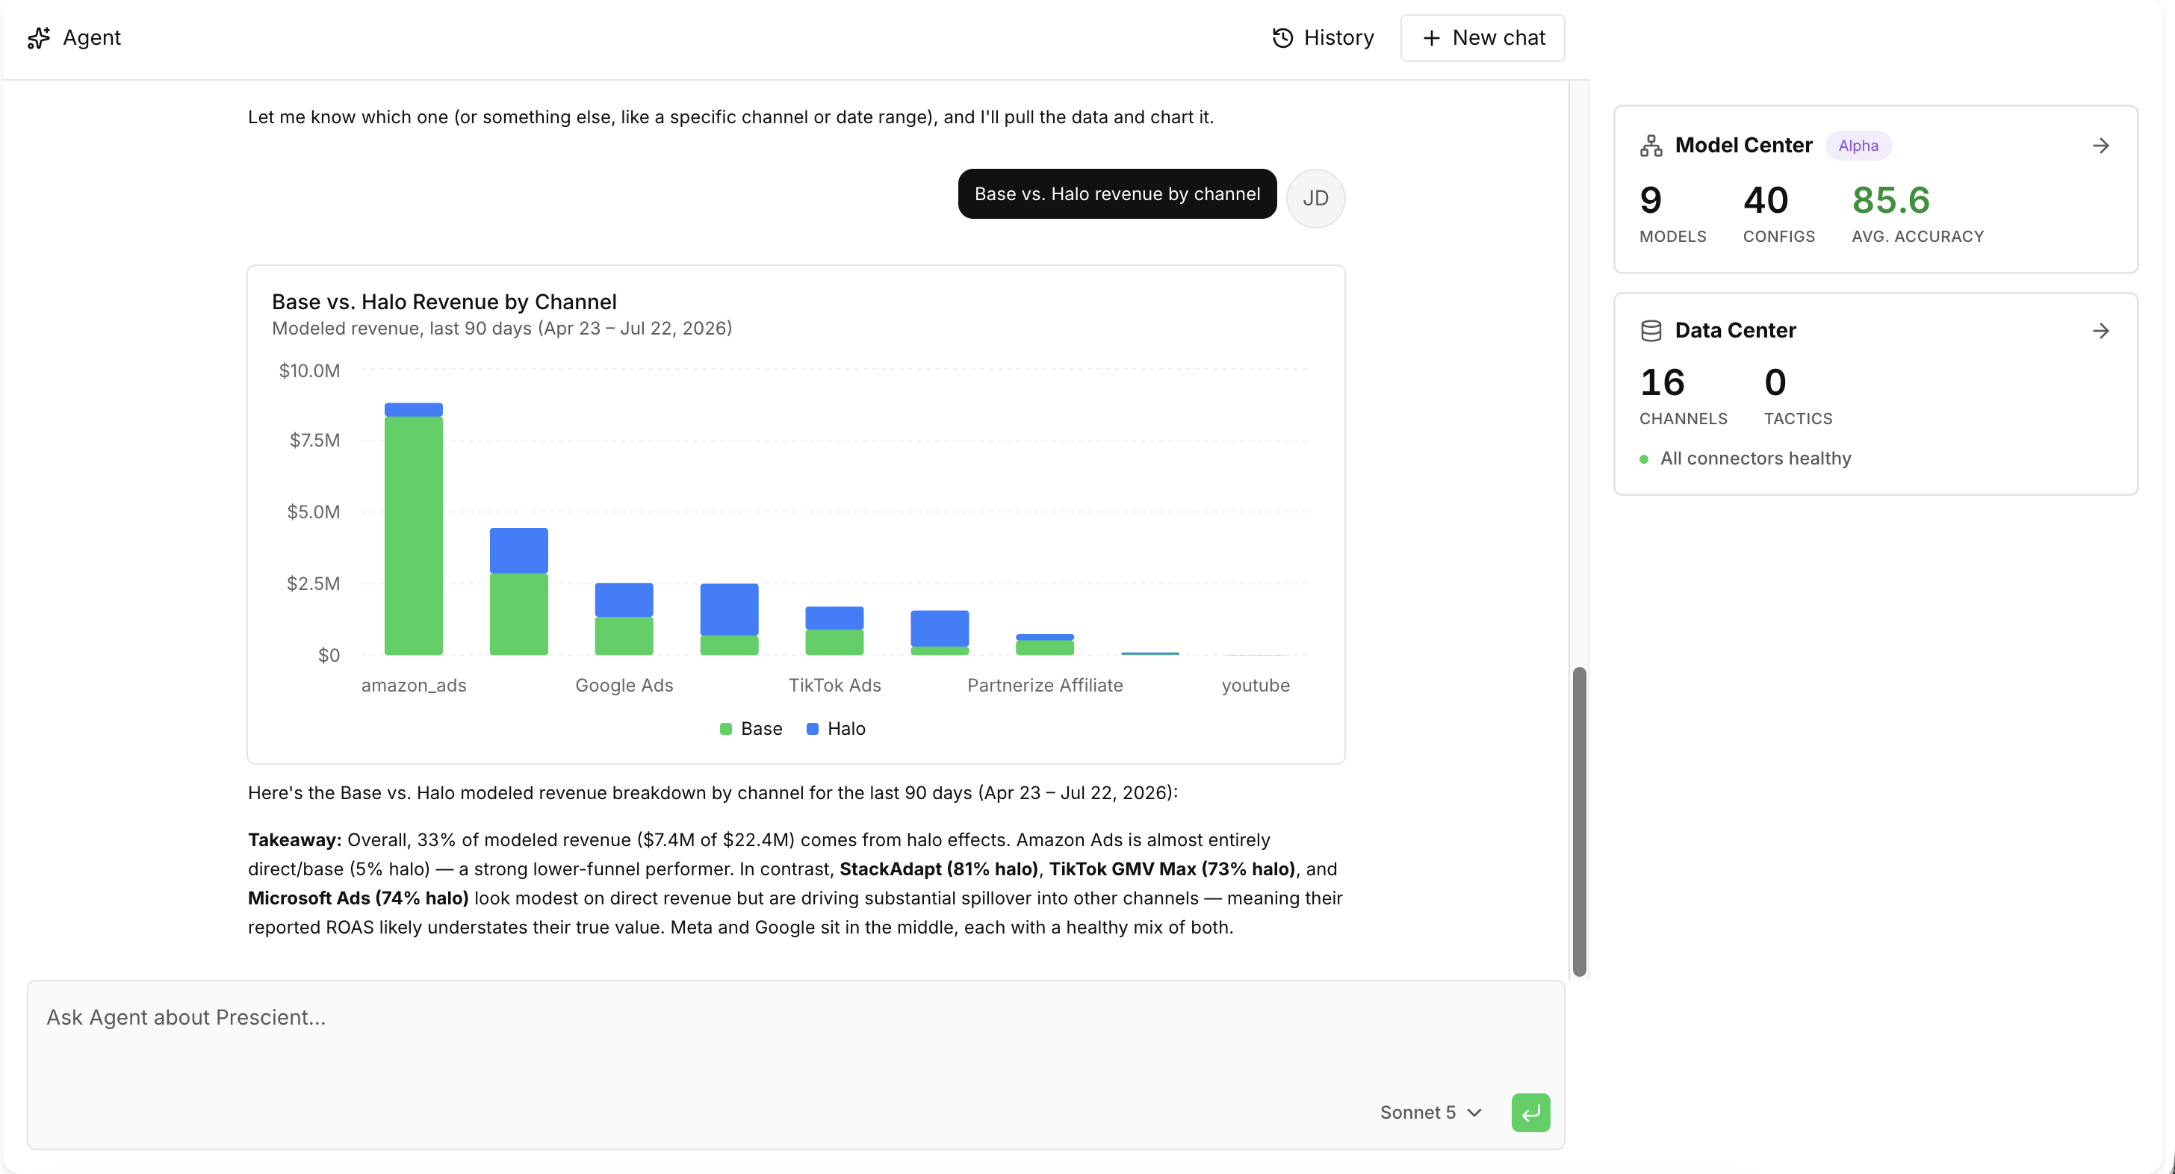This screenshot has height=1174, width=2175.
Task: Open Model Center arrow icon
Action: [x=2102, y=146]
